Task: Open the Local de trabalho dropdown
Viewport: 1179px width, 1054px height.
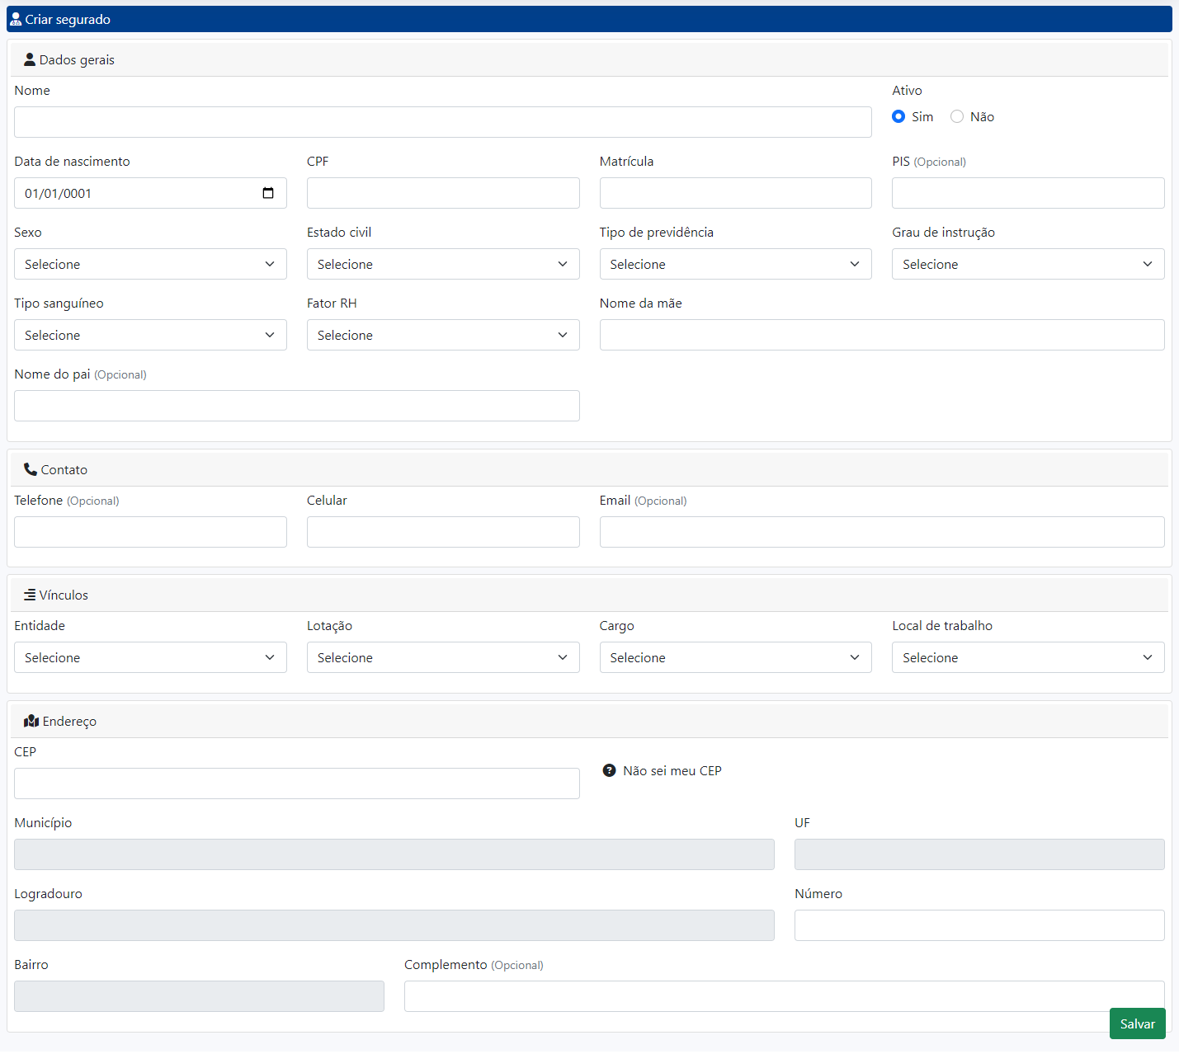Action: tap(1028, 657)
